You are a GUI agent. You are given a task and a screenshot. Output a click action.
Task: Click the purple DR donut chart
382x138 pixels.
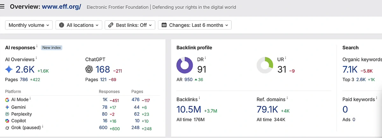coord(185,65)
